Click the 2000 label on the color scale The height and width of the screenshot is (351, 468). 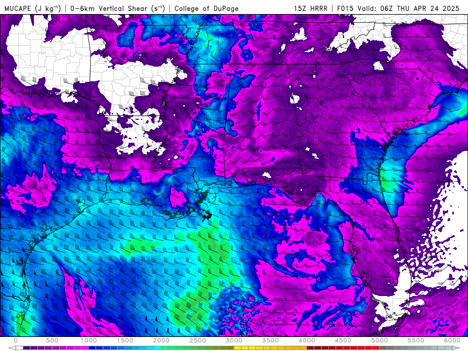click(161, 340)
